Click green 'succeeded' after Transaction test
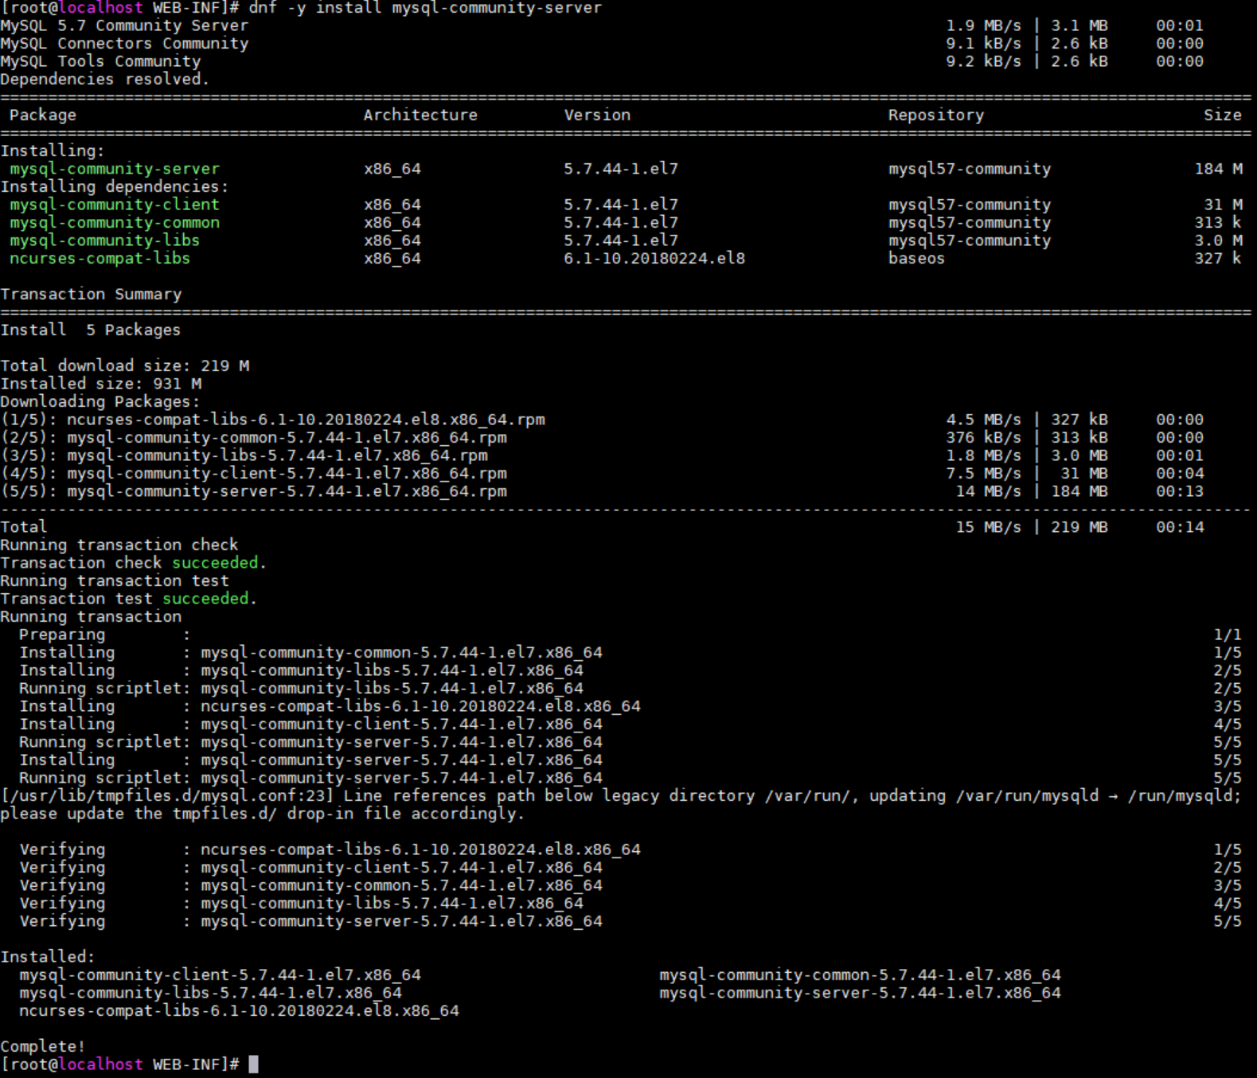The image size is (1257, 1078). click(x=205, y=599)
